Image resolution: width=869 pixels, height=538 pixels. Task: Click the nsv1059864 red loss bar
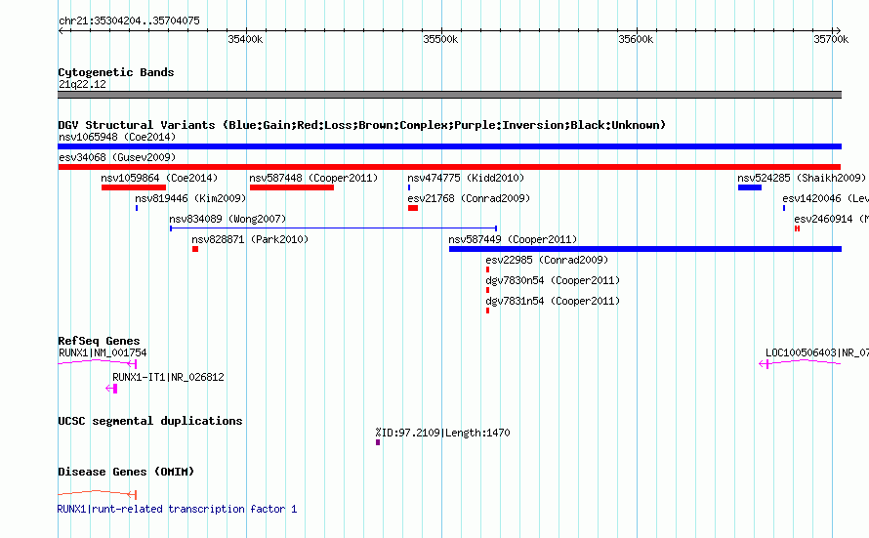pyautogui.click(x=134, y=187)
